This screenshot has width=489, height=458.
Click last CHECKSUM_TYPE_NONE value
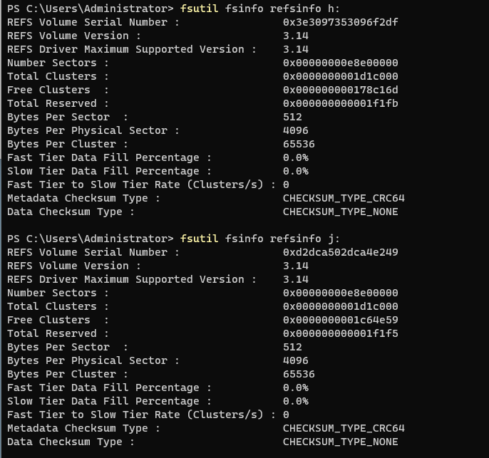(x=340, y=442)
